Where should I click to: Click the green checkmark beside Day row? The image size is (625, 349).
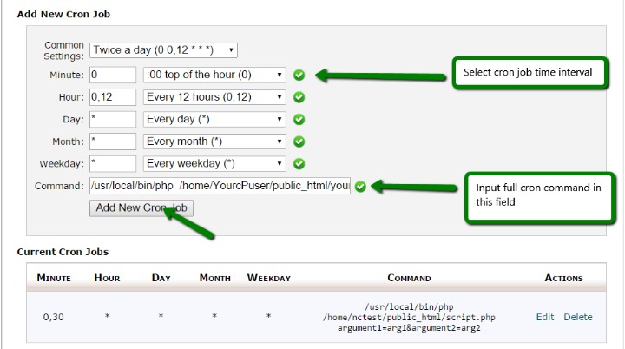[x=299, y=119]
